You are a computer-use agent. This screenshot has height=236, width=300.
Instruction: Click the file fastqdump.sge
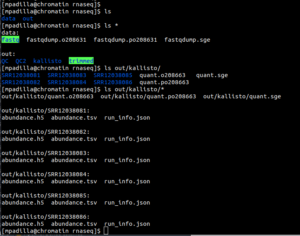(187, 40)
